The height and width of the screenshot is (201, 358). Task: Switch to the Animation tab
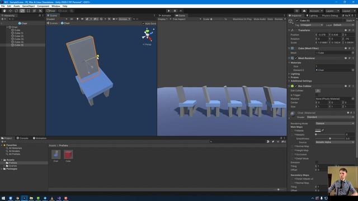coord(40,138)
